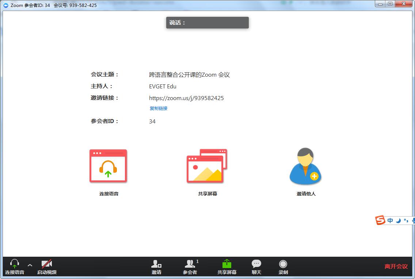Viewport: 415px width, 279px height.
Task: Click the participant ID value 34
Action: (x=152, y=121)
